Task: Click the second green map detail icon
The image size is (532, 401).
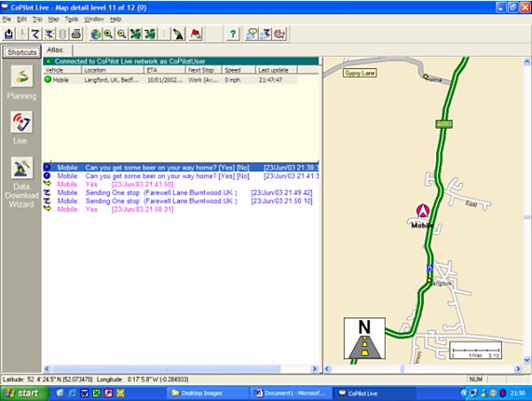Action: (x=150, y=34)
